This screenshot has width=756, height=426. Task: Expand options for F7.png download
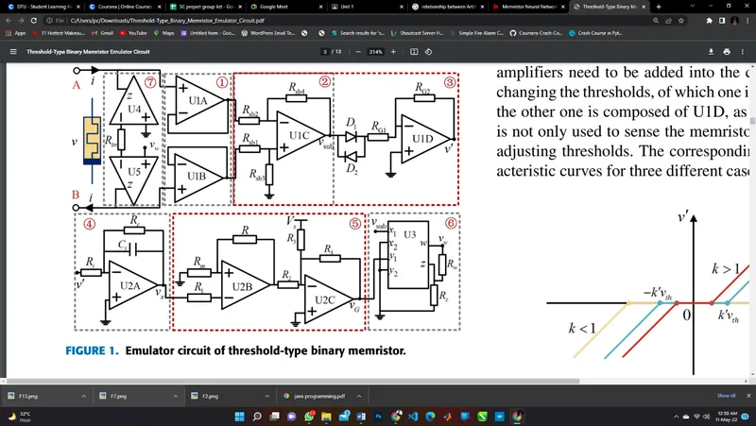pos(176,396)
